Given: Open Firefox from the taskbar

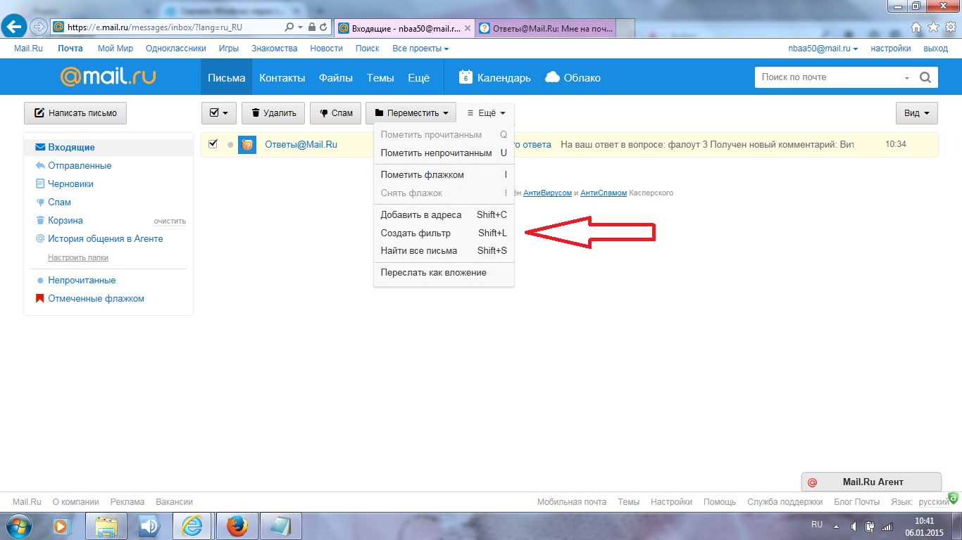Looking at the screenshot, I should pyautogui.click(x=237, y=526).
